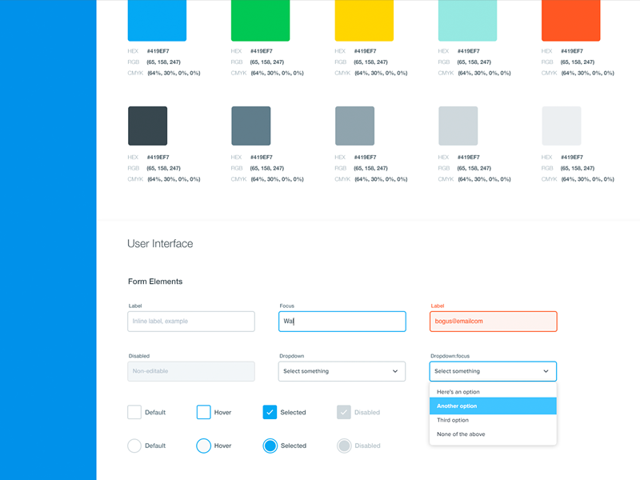The width and height of the screenshot is (640, 480).
Task: Uncheck the Selected checkbox
Action: click(x=270, y=412)
